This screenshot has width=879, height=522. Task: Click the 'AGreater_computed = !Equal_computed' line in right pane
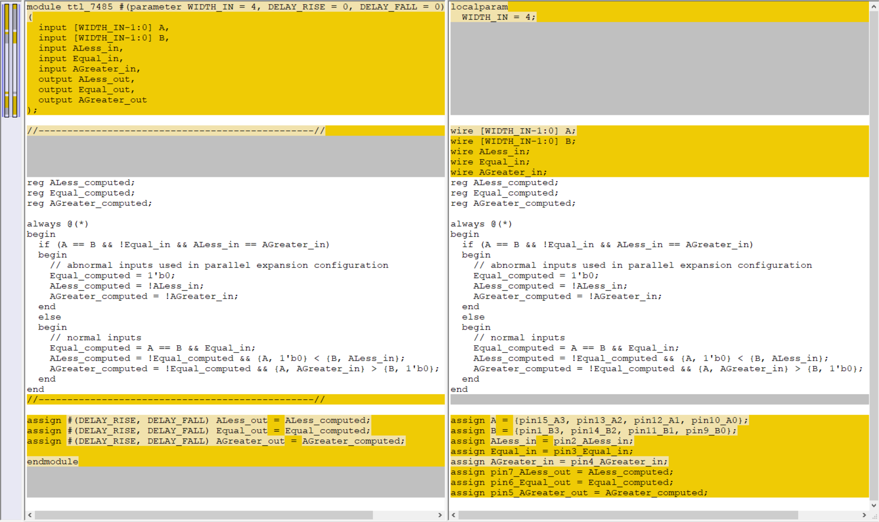668,369
